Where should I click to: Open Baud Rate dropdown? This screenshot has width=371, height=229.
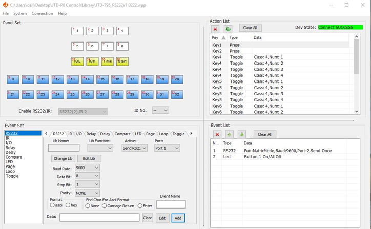pos(87,168)
